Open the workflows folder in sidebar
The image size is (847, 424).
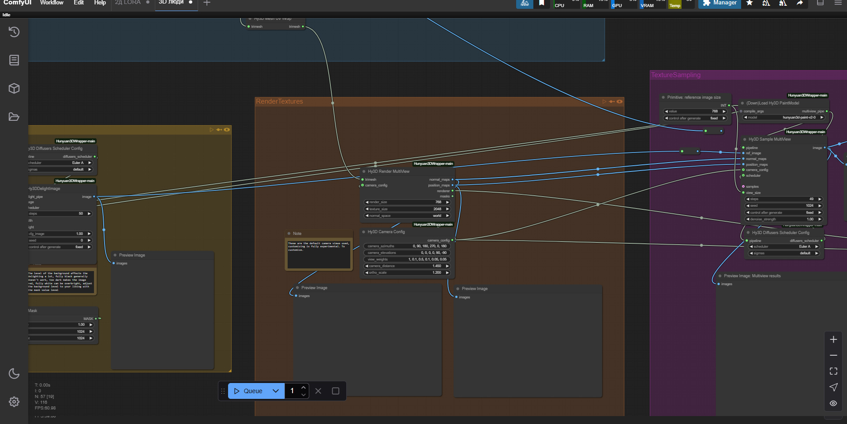[x=14, y=117]
